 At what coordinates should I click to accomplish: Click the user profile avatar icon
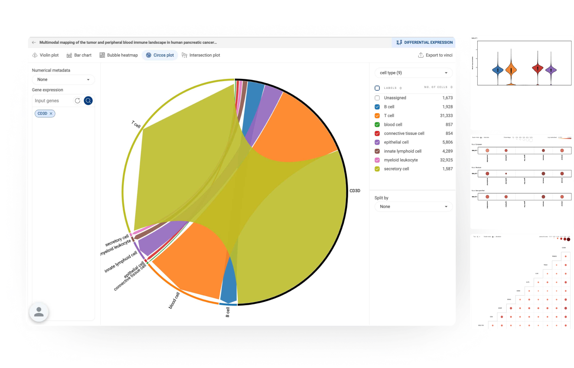(39, 312)
